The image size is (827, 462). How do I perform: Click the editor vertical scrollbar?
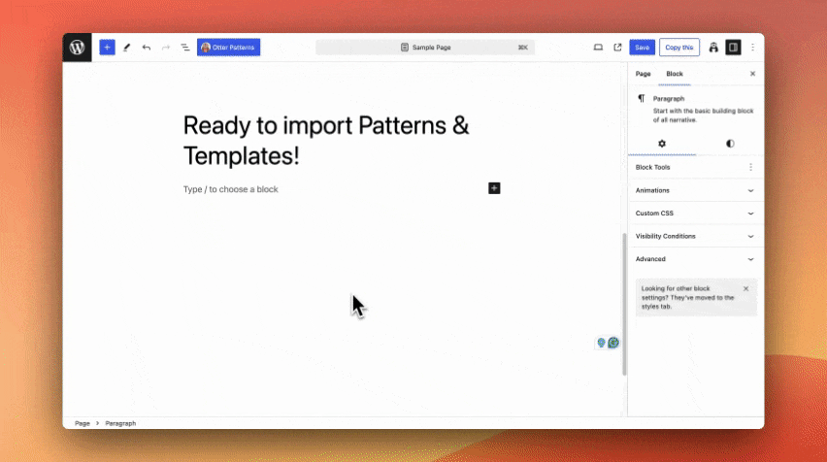pos(624,304)
